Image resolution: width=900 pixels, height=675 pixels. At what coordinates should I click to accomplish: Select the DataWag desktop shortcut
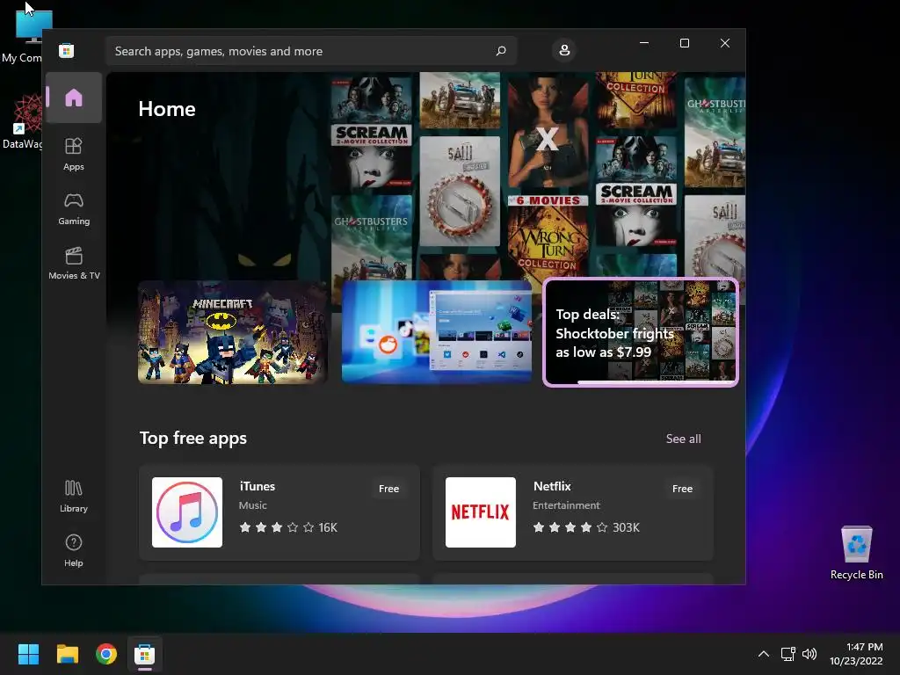[22, 121]
